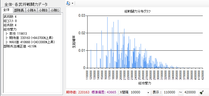Click the display minimum field 110000

point(170,92)
